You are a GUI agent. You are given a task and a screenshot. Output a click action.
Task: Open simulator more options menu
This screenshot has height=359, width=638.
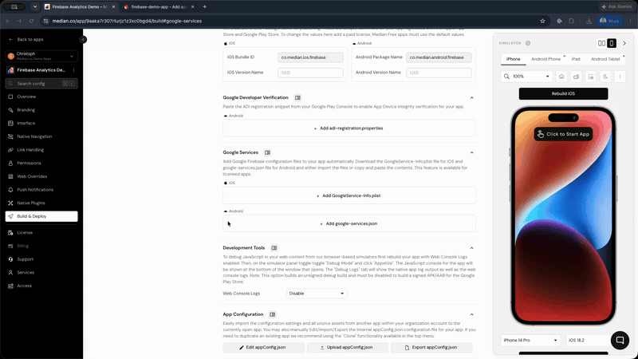click(x=620, y=77)
